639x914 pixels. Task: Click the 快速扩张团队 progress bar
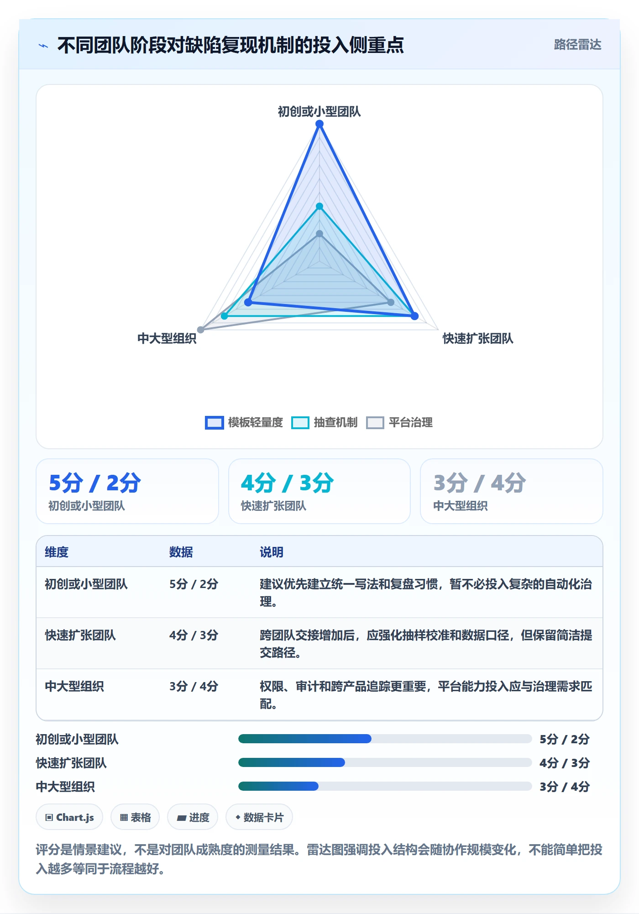pos(385,762)
